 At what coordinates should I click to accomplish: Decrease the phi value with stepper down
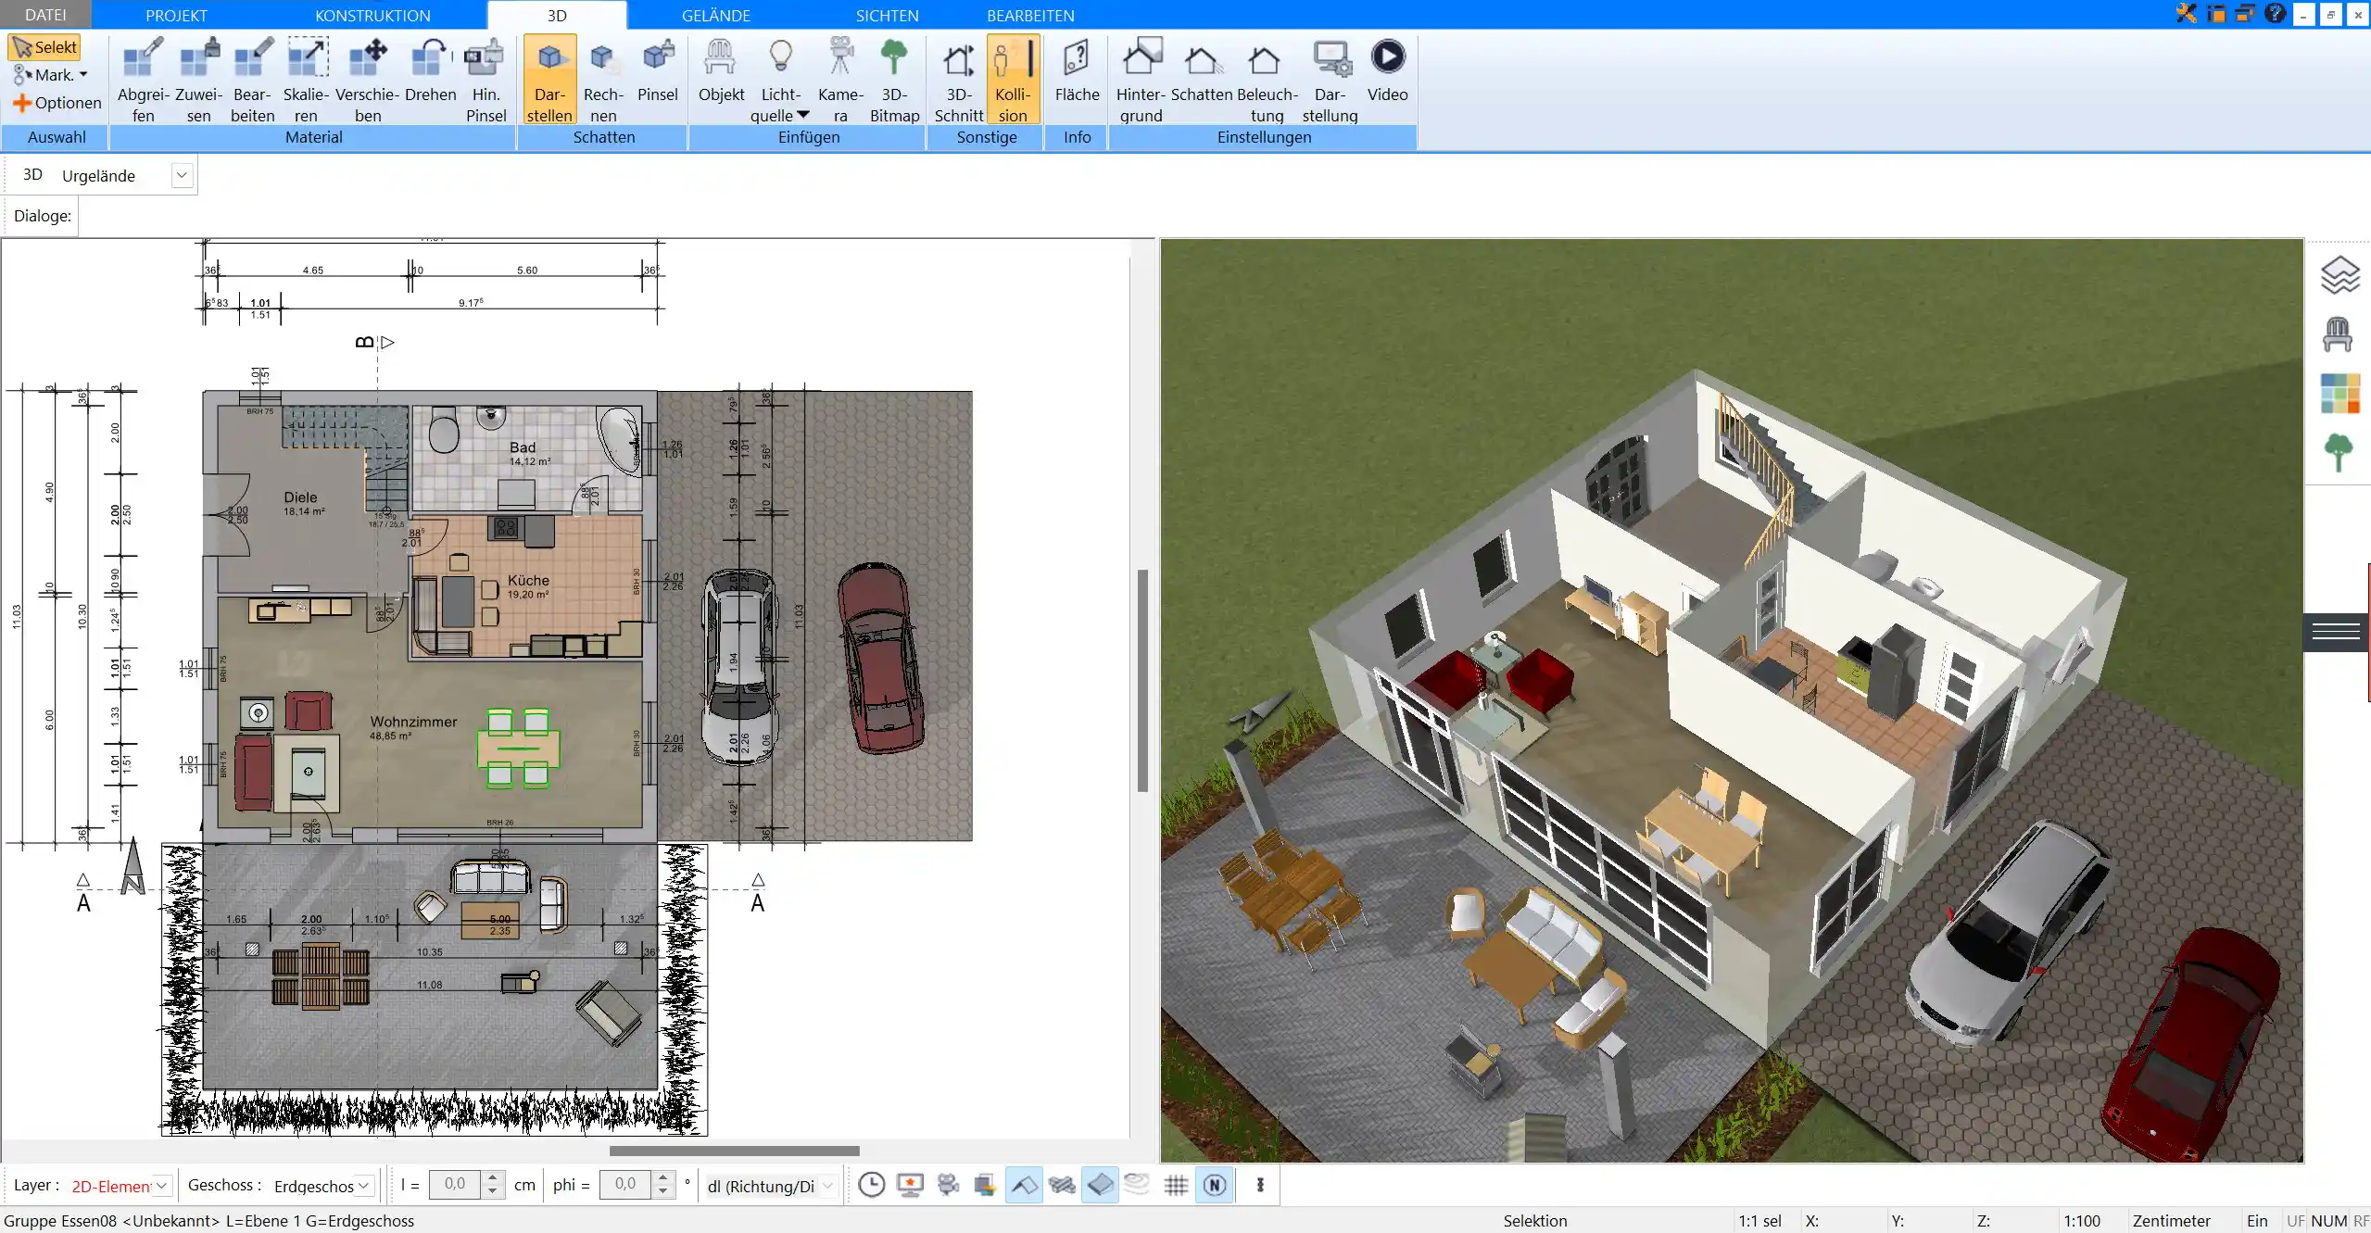pos(662,1192)
